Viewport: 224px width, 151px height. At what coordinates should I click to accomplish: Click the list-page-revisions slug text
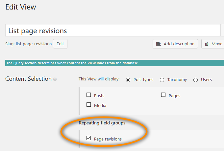pyautogui.click(x=34, y=44)
